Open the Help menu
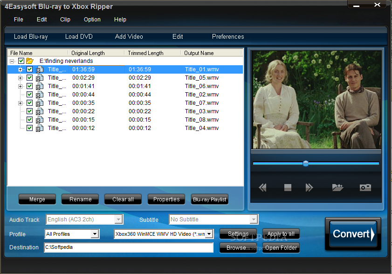The image size is (392, 274). pyautogui.click(x=120, y=20)
